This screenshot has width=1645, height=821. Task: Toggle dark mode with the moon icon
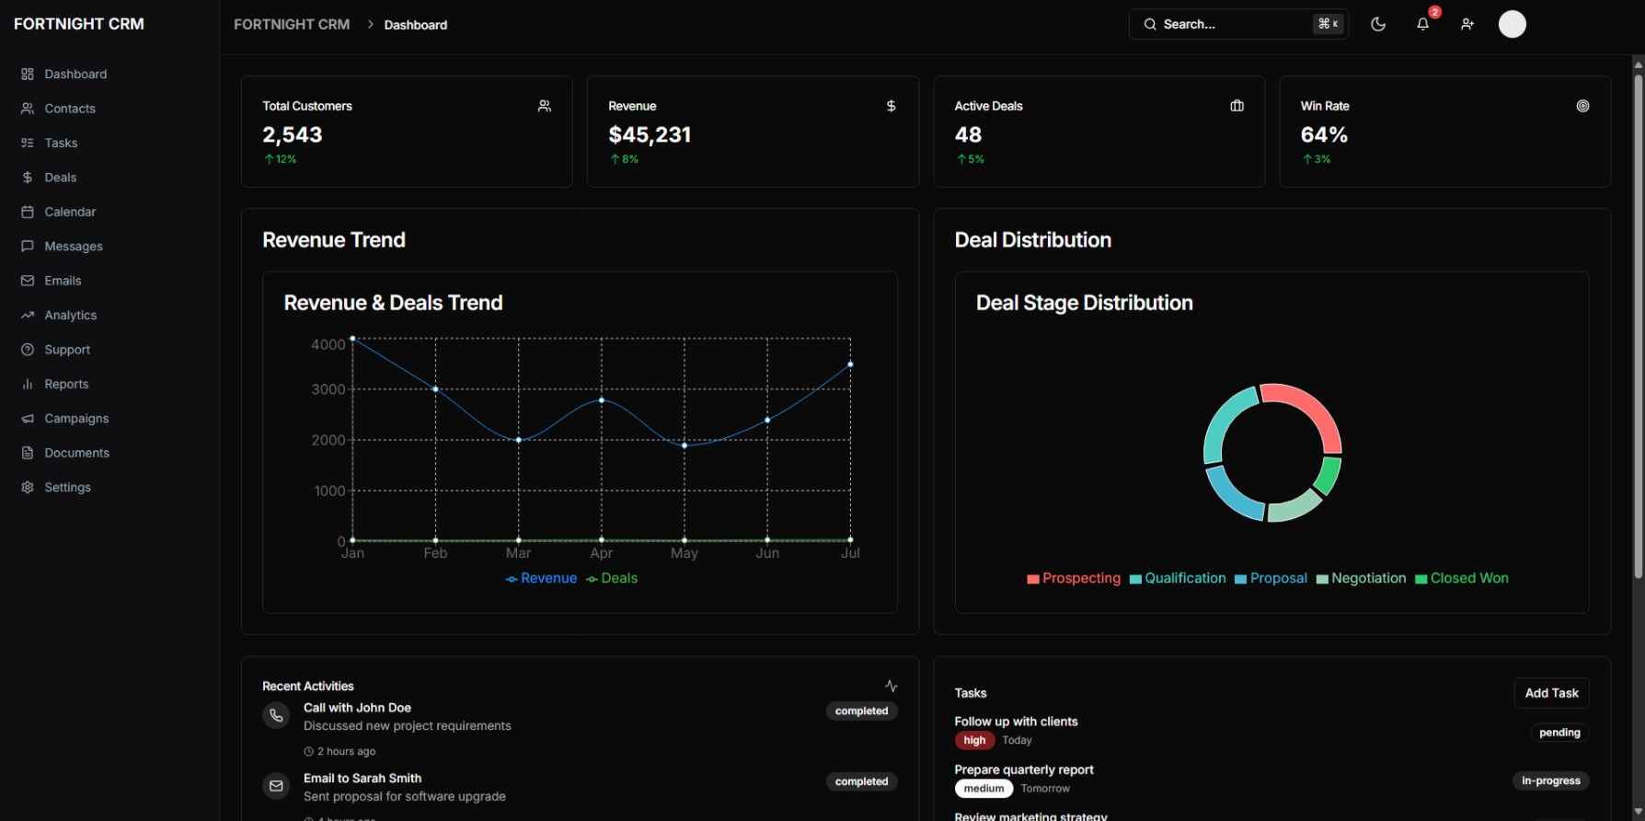pyautogui.click(x=1378, y=25)
